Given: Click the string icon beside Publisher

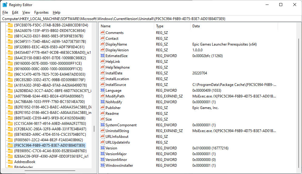Looking at the screenshot, I should [x=103, y=108].
